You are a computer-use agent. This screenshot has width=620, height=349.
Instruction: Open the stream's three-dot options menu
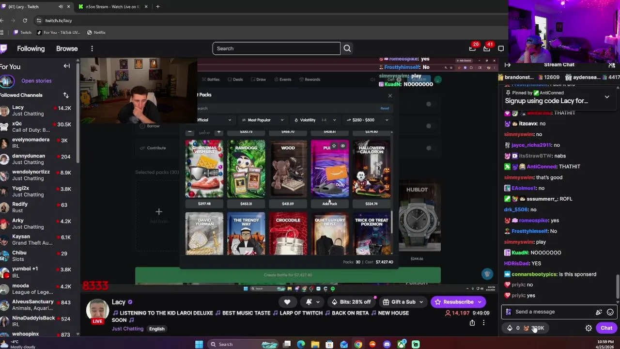483,323
